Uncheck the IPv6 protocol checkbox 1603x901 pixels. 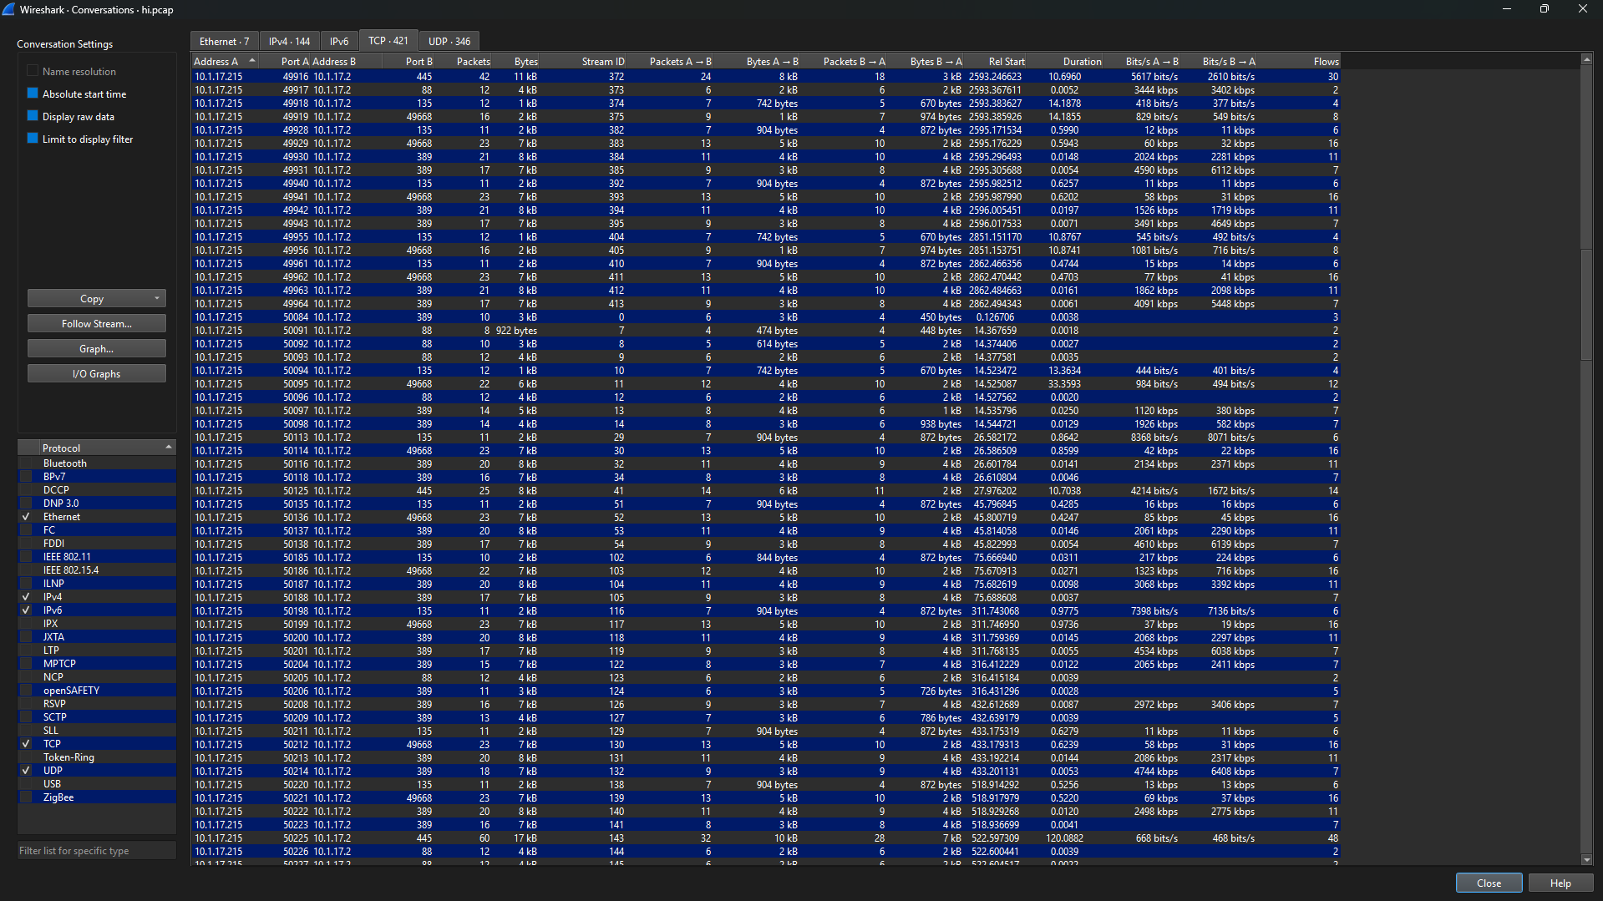(x=27, y=610)
